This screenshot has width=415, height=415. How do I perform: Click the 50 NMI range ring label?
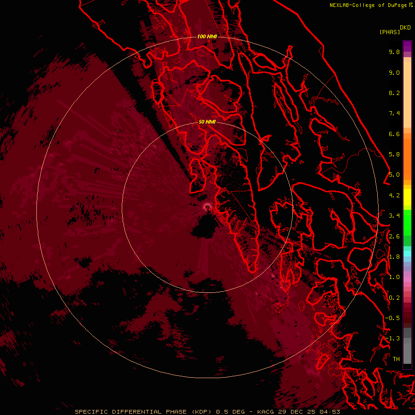207,122
